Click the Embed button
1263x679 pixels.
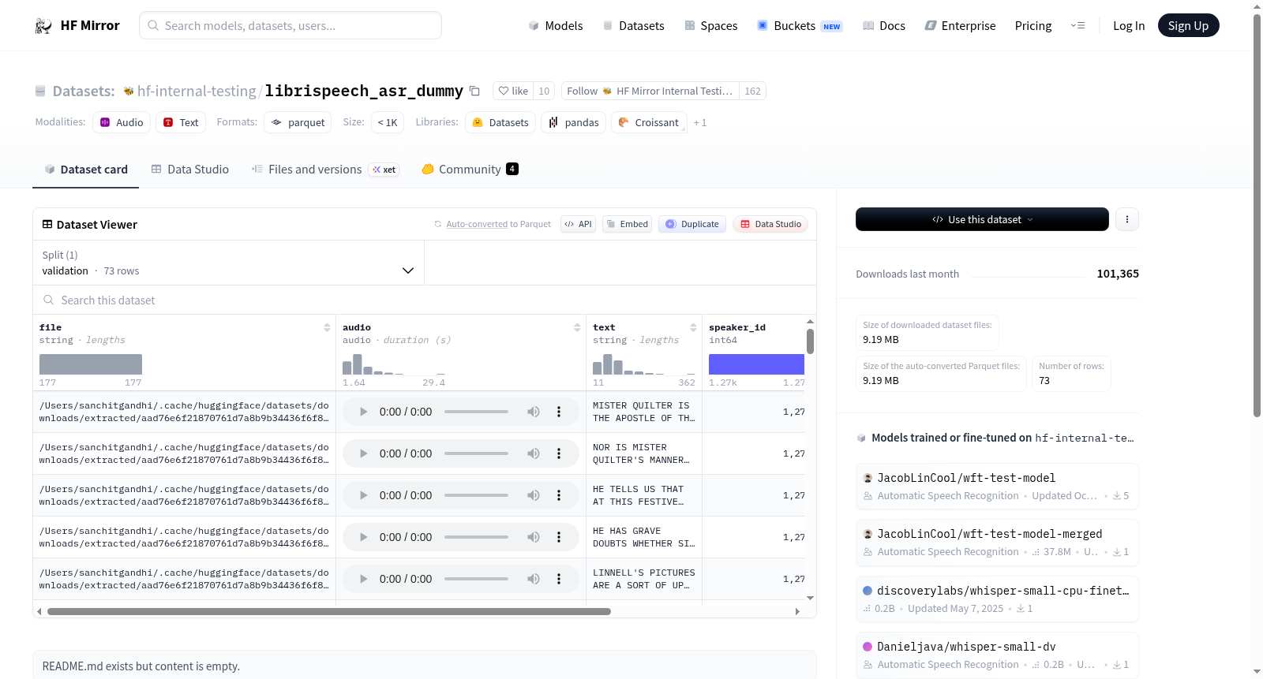[628, 224]
